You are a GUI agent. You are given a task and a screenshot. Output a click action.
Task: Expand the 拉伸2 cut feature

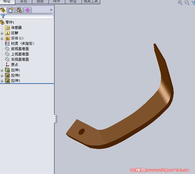pos(2,76)
